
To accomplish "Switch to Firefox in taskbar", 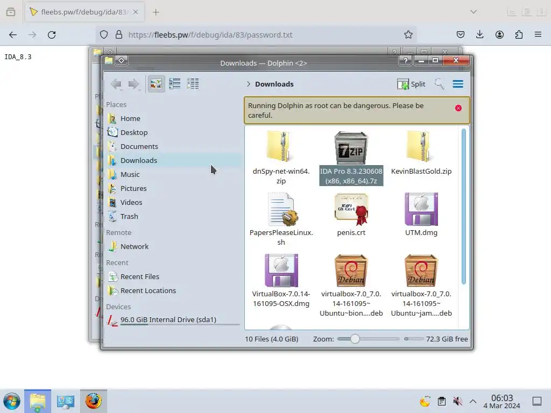I will (x=94, y=401).
